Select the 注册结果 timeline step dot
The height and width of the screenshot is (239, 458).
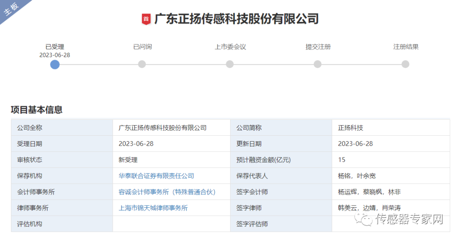pos(405,64)
